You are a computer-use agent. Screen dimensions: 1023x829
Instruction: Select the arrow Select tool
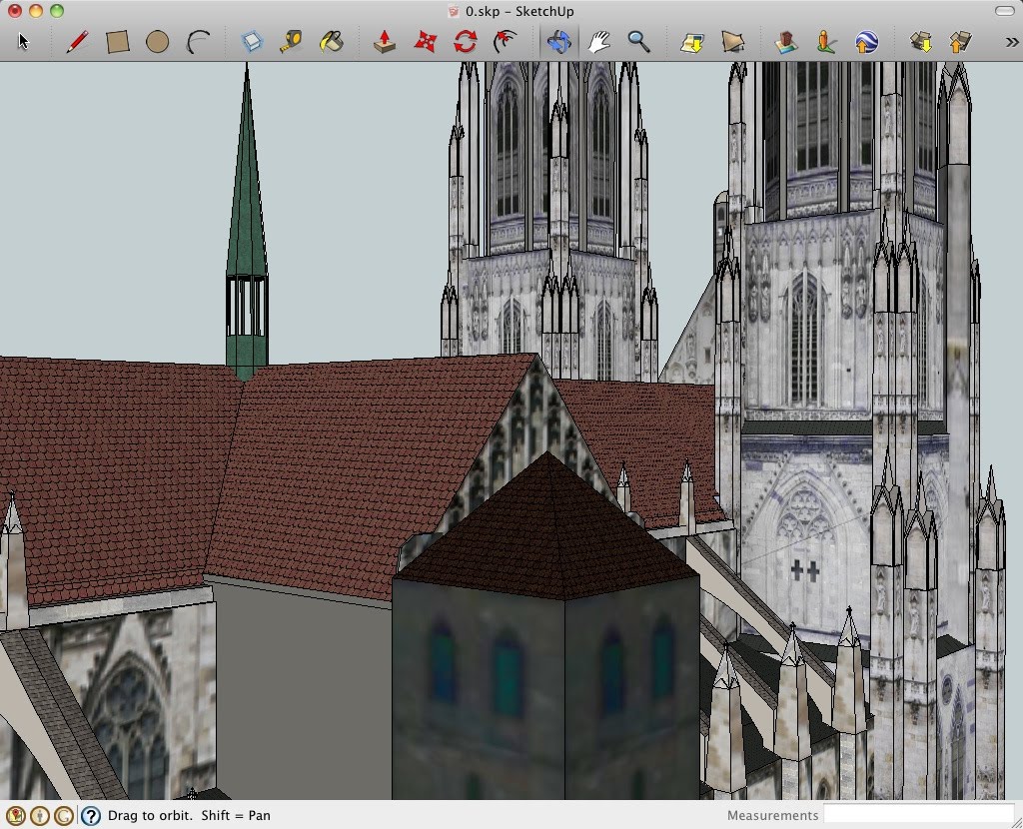24,42
